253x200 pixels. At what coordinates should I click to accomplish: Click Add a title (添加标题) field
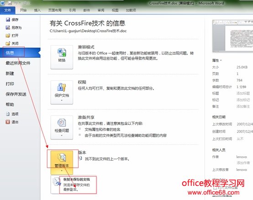pyautogui.click(x=243, y=93)
